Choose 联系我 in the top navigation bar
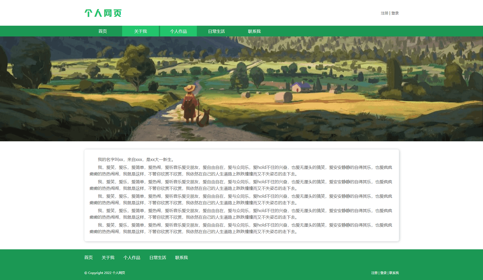The width and height of the screenshot is (483, 280). click(x=254, y=31)
